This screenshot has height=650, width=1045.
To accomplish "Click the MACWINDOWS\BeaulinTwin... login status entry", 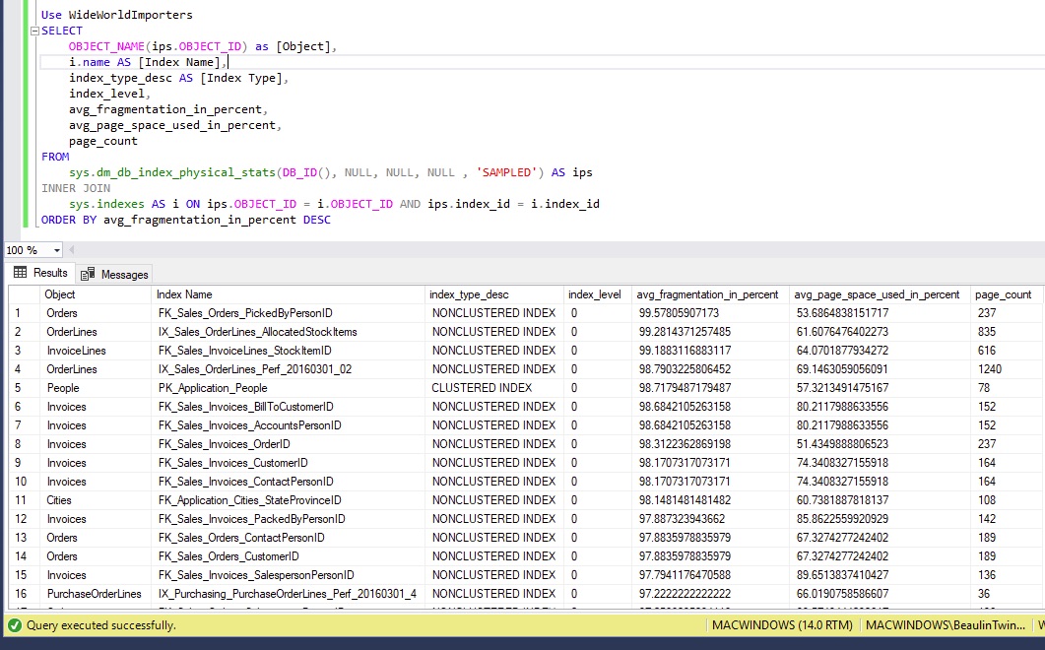I will click(946, 625).
